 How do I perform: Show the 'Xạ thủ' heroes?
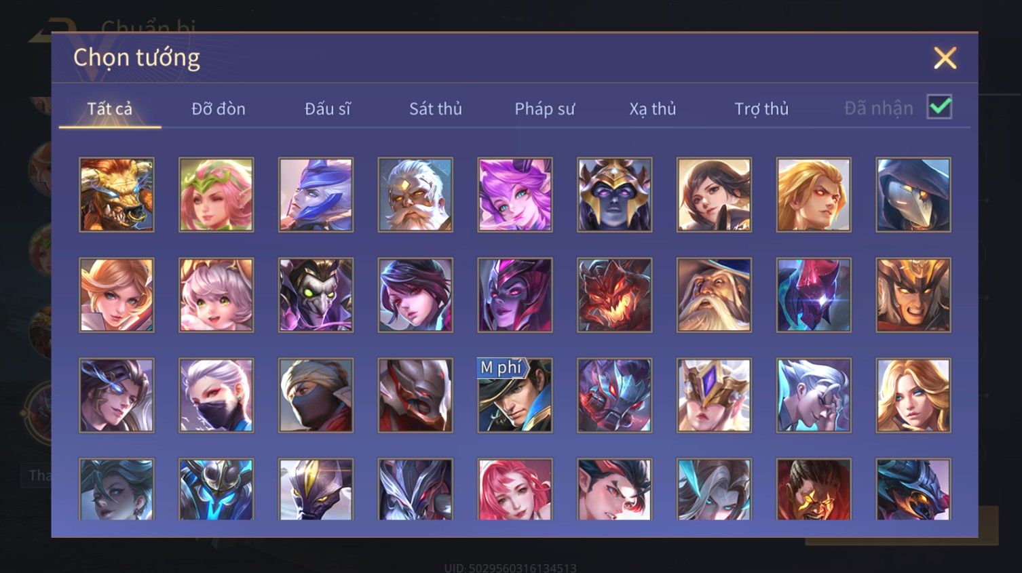point(653,108)
